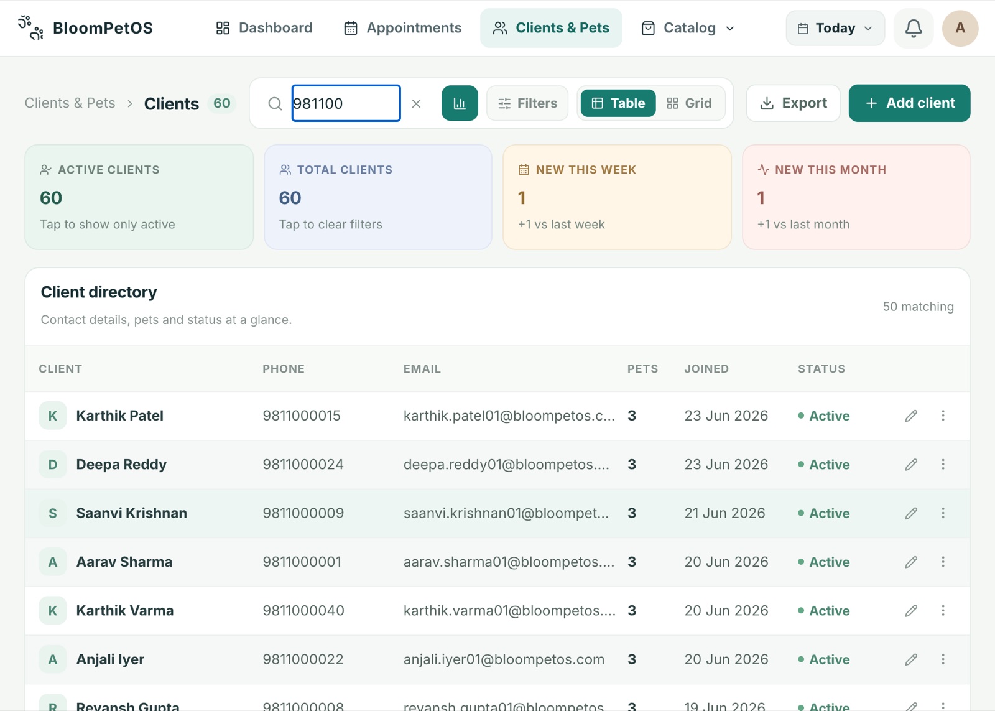Edit Anjali Iyer with the pencil icon
This screenshot has height=711, width=995.
(911, 659)
